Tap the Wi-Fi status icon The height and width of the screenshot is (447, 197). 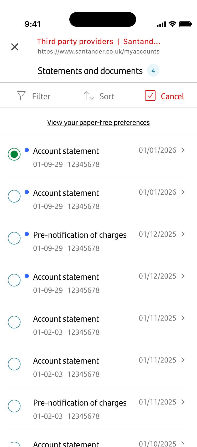(172, 24)
